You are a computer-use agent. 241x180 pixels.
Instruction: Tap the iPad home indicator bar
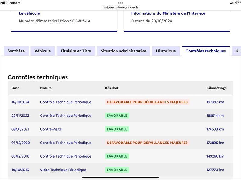tap(120, 178)
